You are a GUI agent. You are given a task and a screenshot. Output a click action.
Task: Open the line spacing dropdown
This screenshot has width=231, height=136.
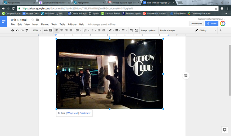[x=78, y=30]
